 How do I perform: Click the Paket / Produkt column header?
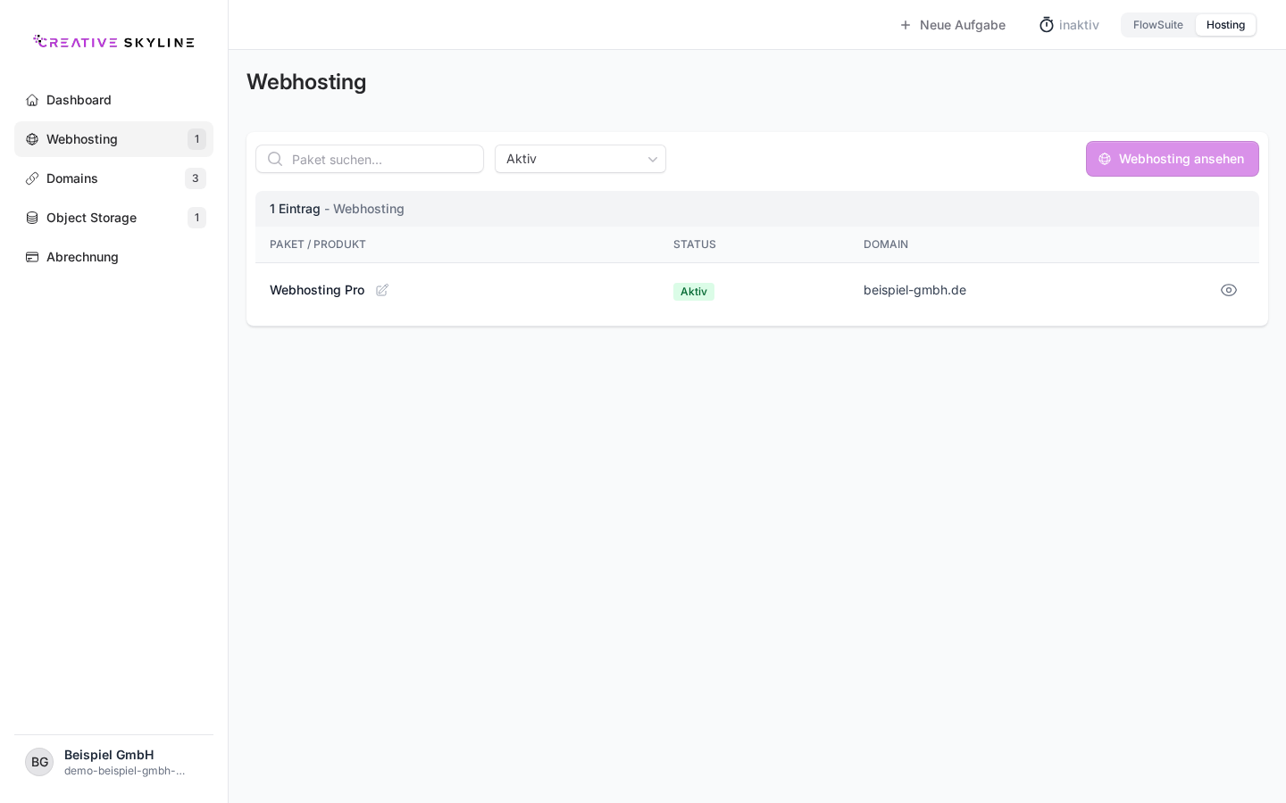[x=318, y=244]
